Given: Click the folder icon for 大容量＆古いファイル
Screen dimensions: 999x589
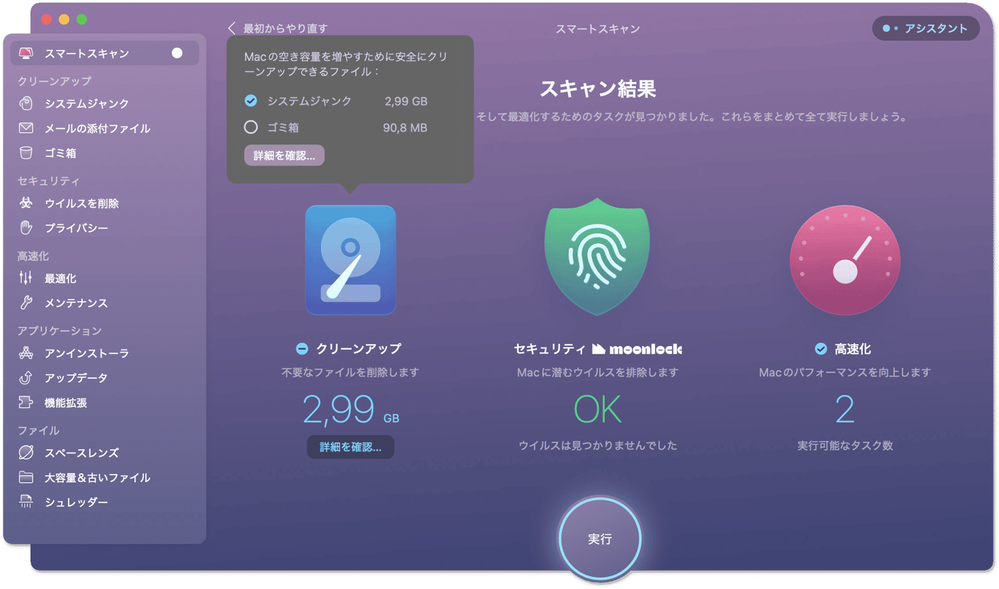Looking at the screenshot, I should click(26, 477).
